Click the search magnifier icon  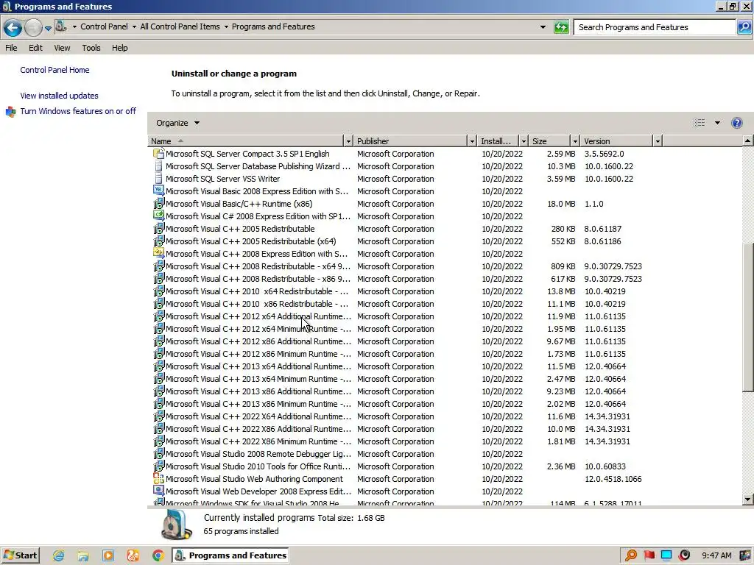tap(744, 27)
